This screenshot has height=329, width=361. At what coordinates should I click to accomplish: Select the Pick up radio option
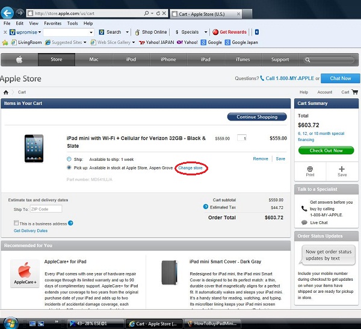[x=69, y=168]
